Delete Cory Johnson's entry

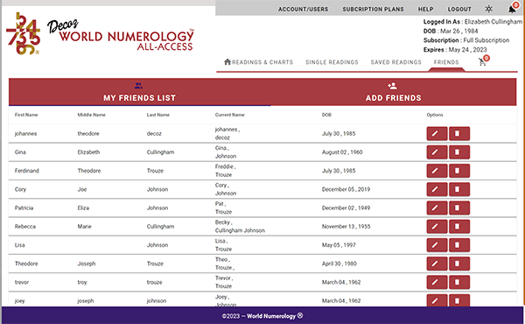click(x=459, y=189)
